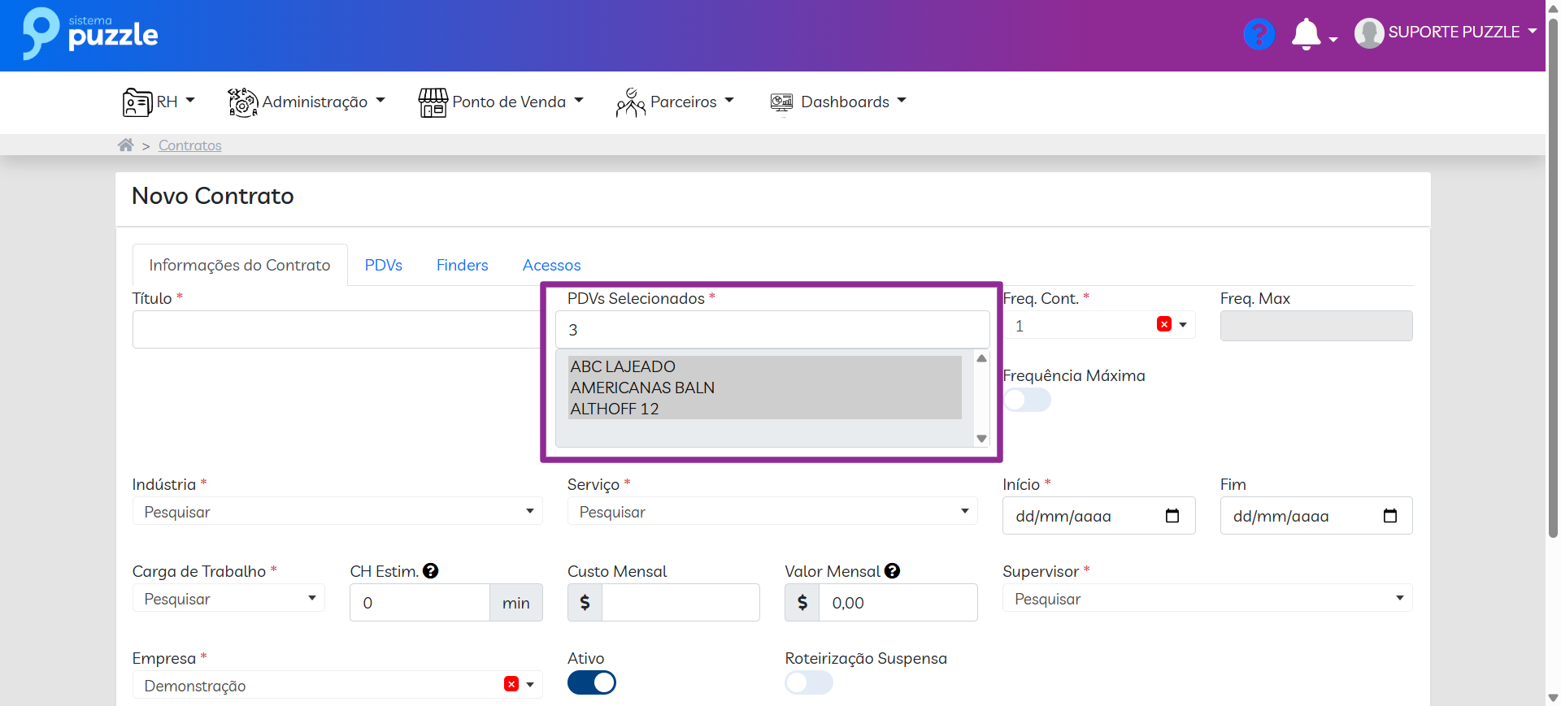Enable the Roteirização Suspensa toggle
This screenshot has height=706, width=1561.
808,682
